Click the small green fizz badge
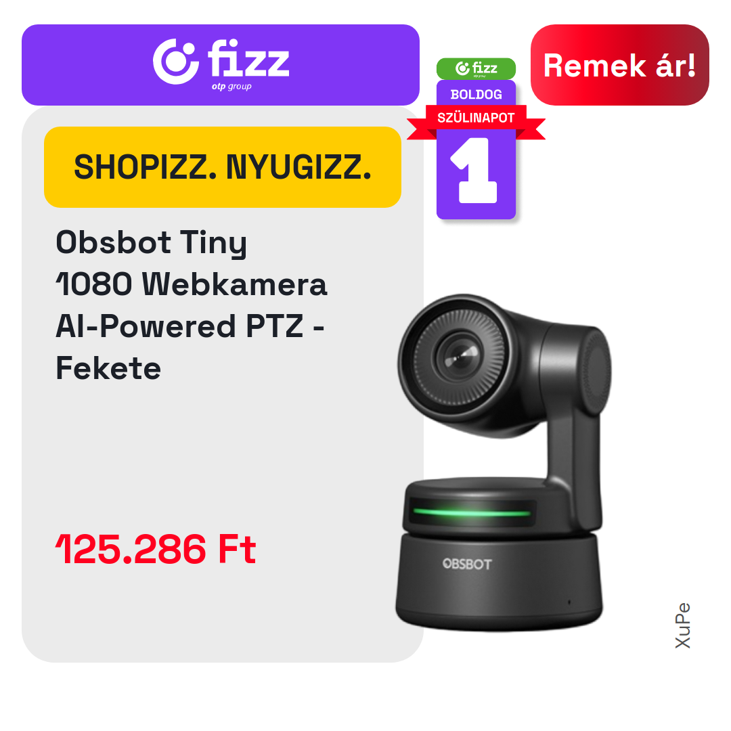Image resolution: width=731 pixels, height=731 pixels. click(x=476, y=68)
